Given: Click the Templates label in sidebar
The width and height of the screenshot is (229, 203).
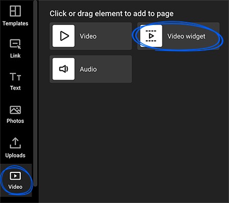Looking at the screenshot, I should coord(15,23).
